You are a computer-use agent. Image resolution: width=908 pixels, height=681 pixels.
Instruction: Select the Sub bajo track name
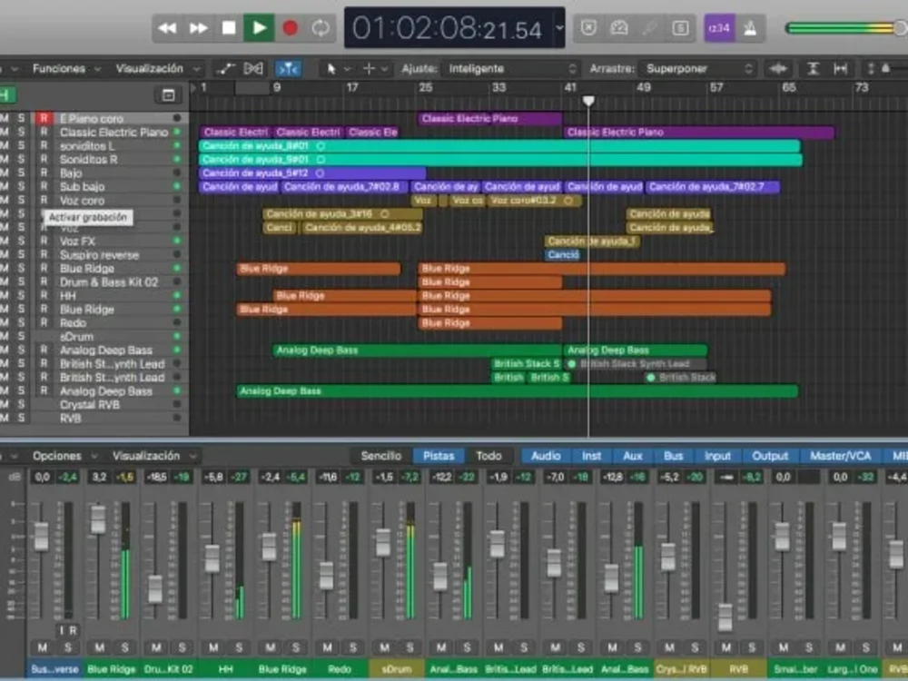(83, 186)
